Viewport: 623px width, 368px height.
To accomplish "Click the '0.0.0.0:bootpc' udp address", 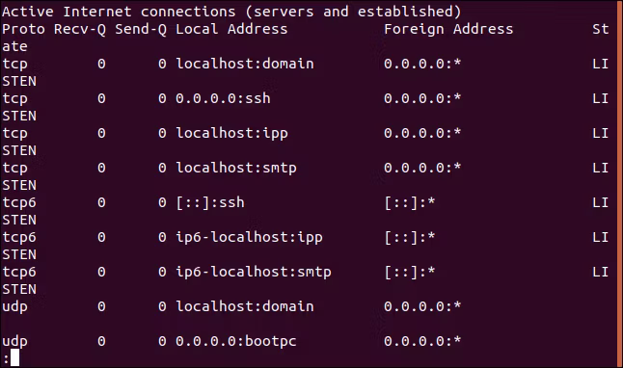I will click(236, 341).
